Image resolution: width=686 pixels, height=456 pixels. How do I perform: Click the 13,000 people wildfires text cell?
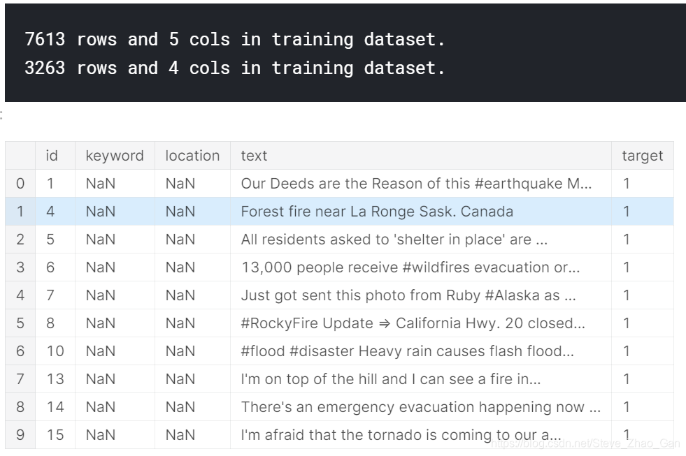(x=410, y=267)
